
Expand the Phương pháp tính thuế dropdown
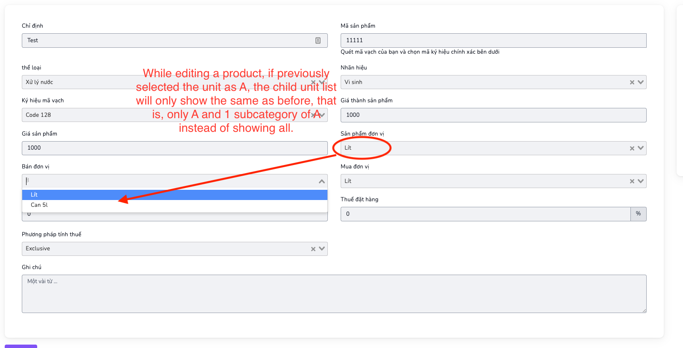click(x=322, y=249)
